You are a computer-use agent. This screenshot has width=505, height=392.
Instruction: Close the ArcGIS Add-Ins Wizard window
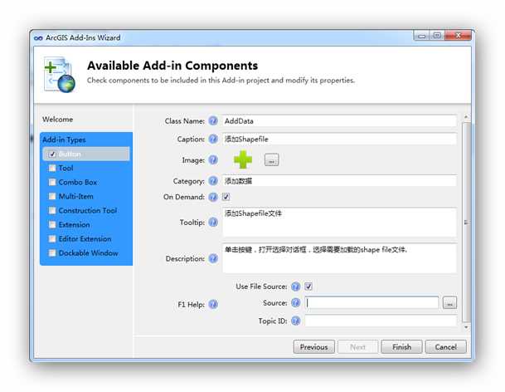click(x=458, y=36)
